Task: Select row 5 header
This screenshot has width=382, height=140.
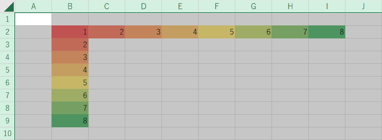Action: pos(7,70)
